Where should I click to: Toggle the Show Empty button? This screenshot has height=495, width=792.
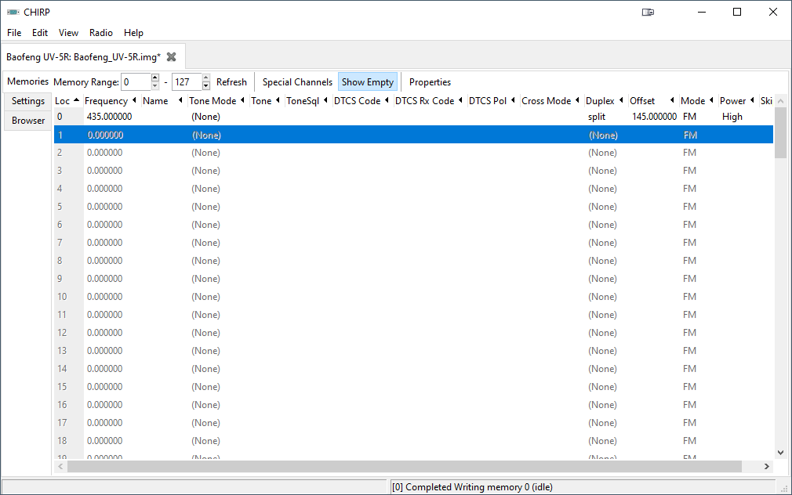[x=368, y=81]
